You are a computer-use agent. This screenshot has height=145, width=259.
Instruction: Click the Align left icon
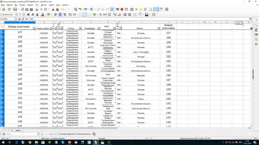(x=55, y=14)
